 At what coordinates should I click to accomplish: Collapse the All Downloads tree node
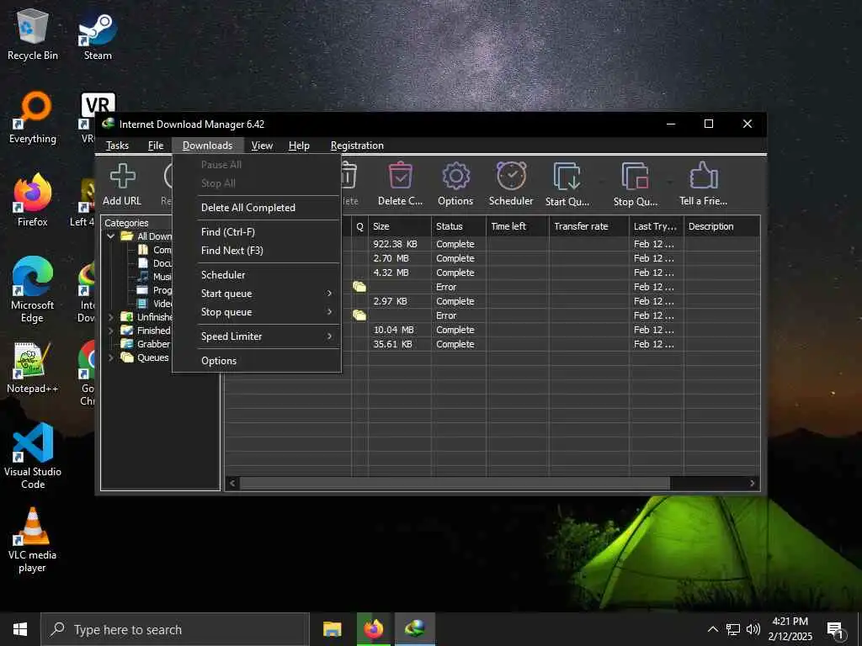tap(111, 236)
